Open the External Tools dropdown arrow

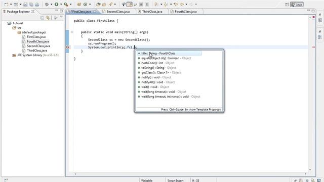tap(71, 5)
